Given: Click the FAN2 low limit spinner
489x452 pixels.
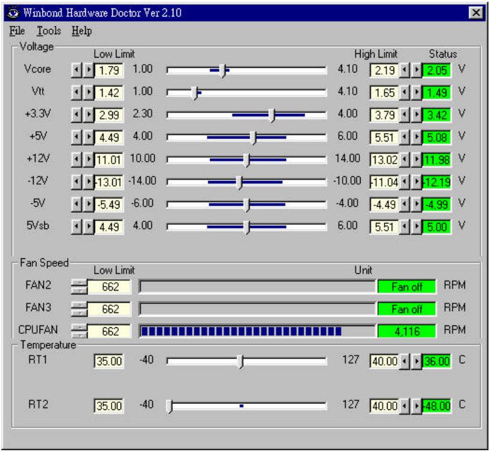Looking at the screenshot, I should tap(79, 287).
